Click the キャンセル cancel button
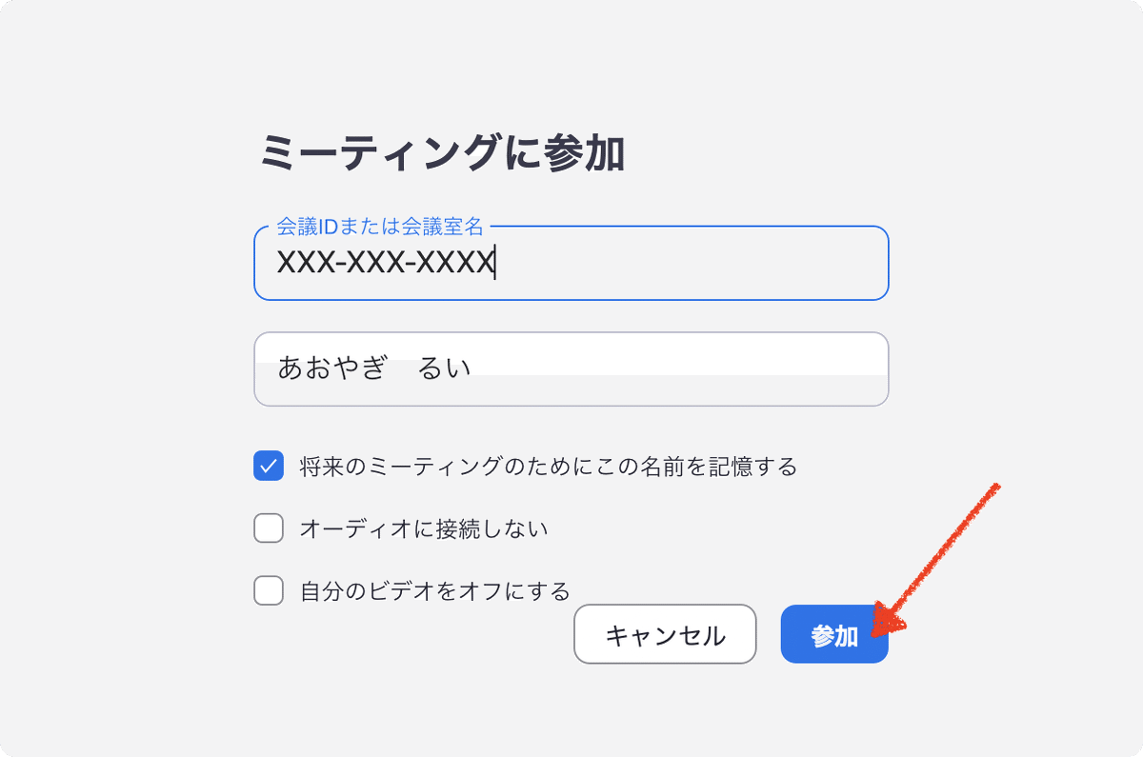The image size is (1143, 757). tap(665, 633)
